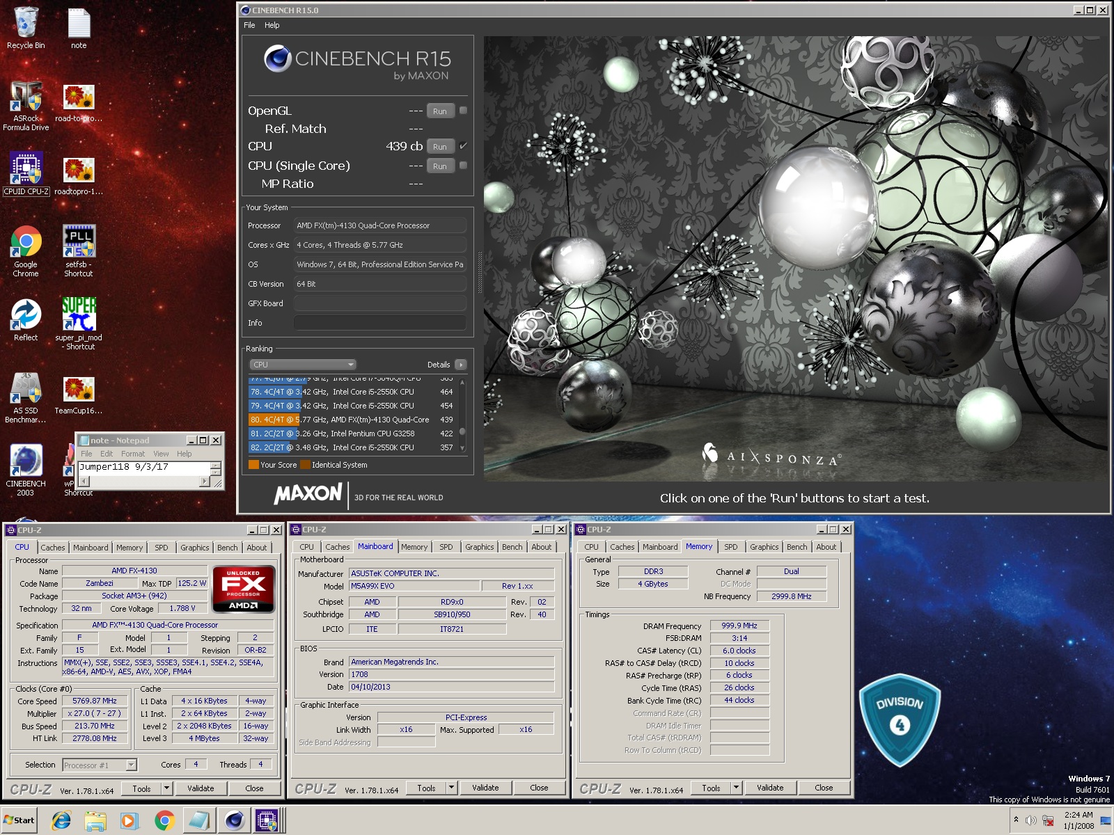Click the Chrome taskbar icon
The width and height of the screenshot is (1114, 835).
click(x=164, y=821)
